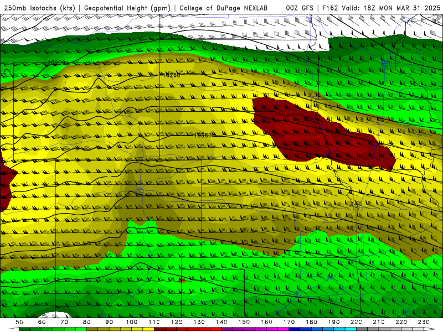Click the 90 value on the color scale
The image size is (443, 332).
pyautogui.click(x=109, y=322)
